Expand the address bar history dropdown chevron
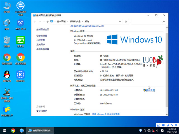 [x=120, y=21]
